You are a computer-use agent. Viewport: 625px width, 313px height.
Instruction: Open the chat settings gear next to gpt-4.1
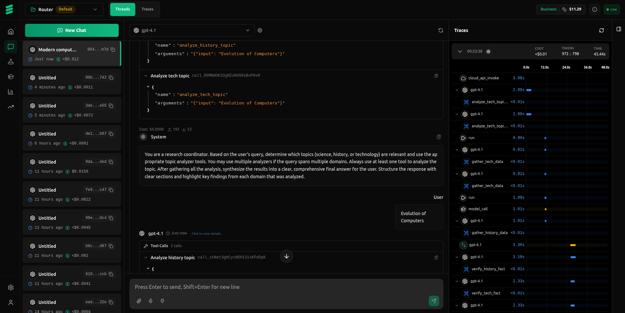click(260, 30)
